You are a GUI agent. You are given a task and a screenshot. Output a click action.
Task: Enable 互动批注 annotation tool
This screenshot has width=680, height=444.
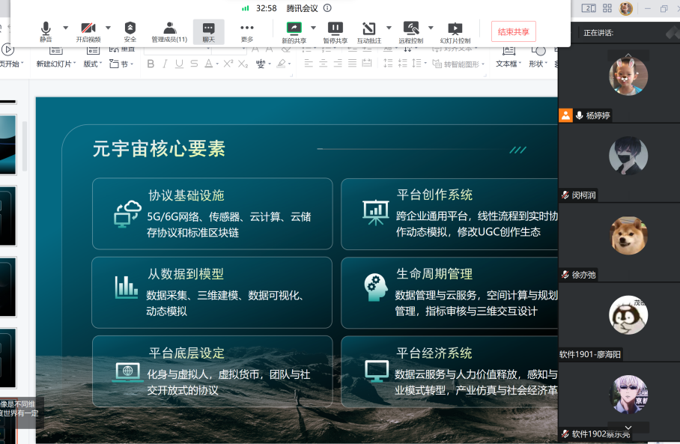(x=368, y=30)
